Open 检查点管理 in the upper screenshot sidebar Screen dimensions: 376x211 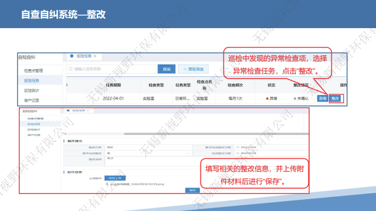click(33, 70)
